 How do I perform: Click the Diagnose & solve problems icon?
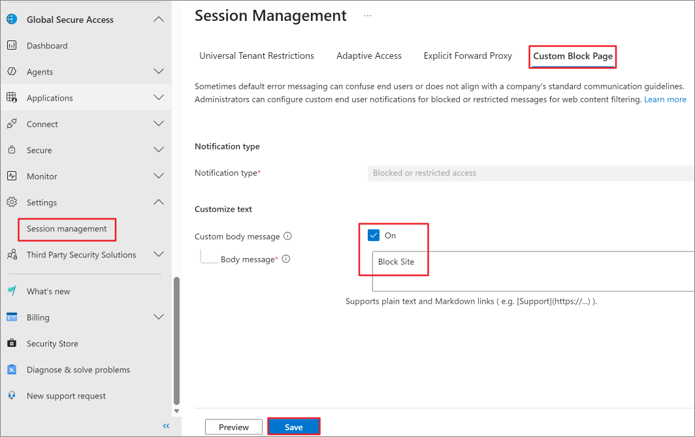tap(12, 369)
